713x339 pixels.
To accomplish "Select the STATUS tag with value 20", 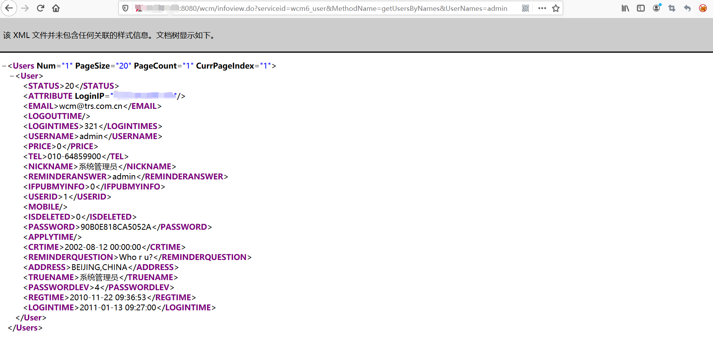I will click(x=71, y=86).
